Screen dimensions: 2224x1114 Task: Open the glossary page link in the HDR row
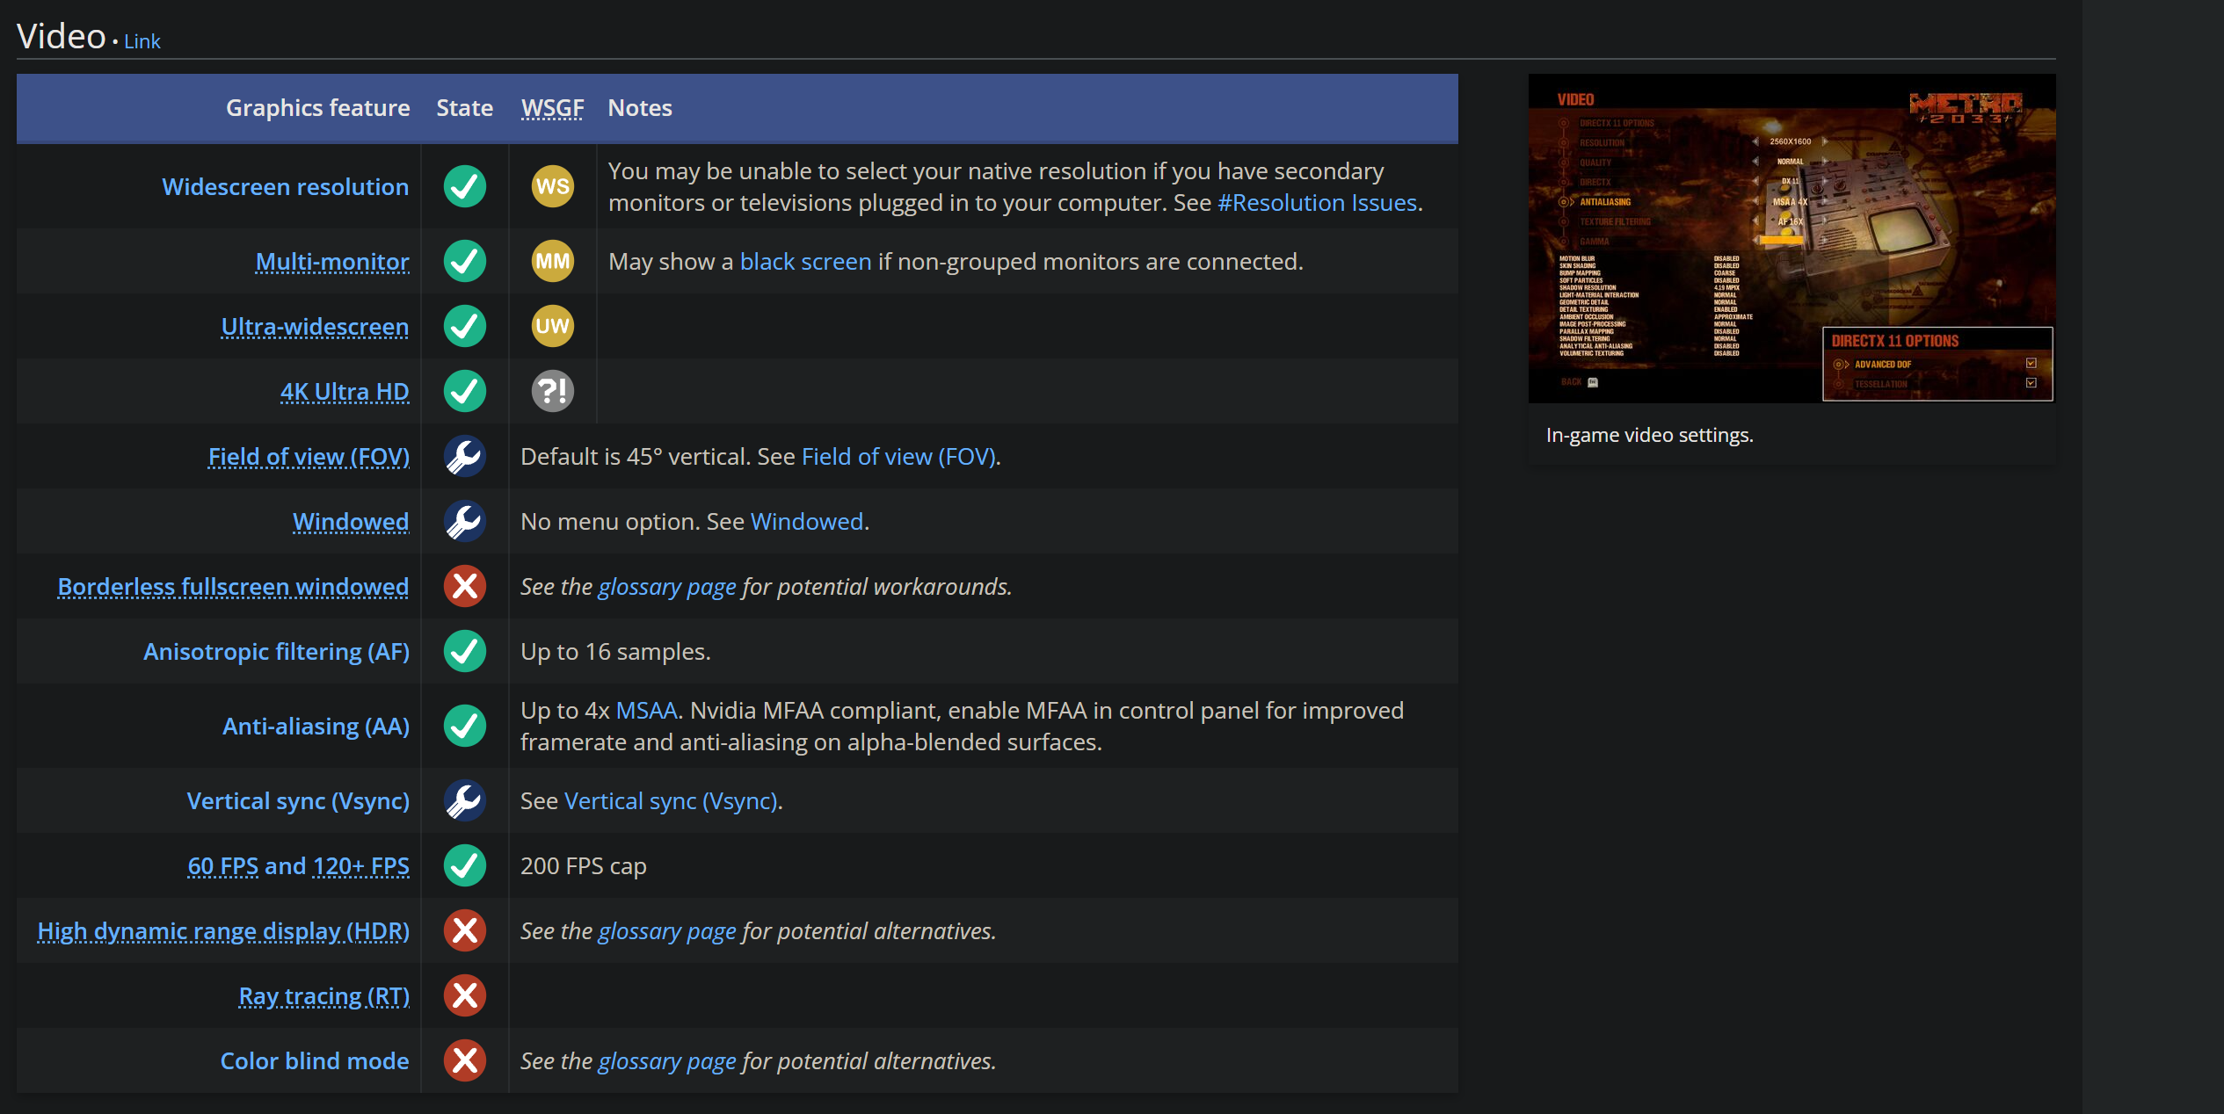pyautogui.click(x=667, y=930)
